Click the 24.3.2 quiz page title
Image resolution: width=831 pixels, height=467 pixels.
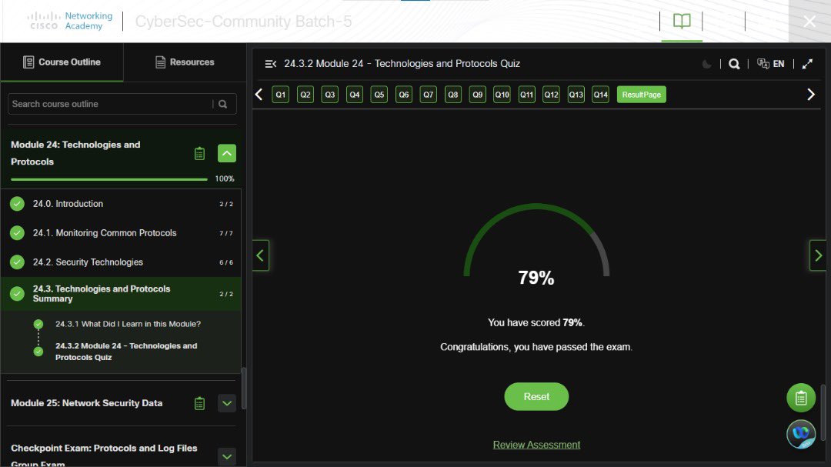(402, 64)
